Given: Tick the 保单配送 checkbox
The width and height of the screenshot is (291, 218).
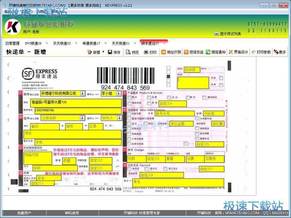Looking at the screenshot, I should (129, 133).
